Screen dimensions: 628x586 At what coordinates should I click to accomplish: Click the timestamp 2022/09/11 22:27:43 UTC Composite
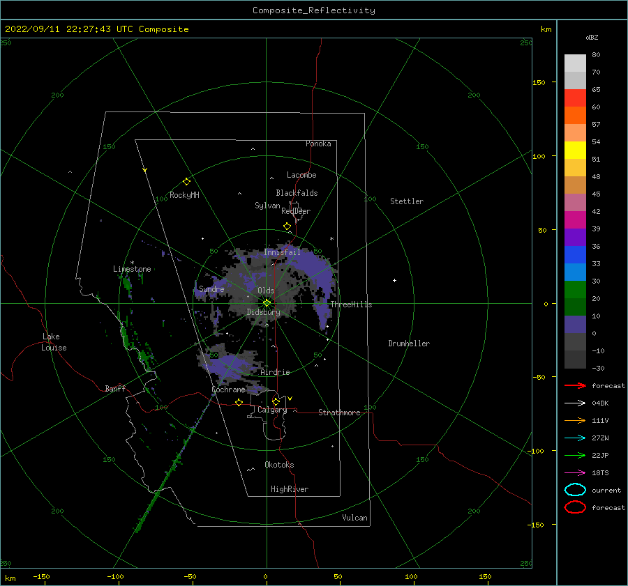(96, 29)
